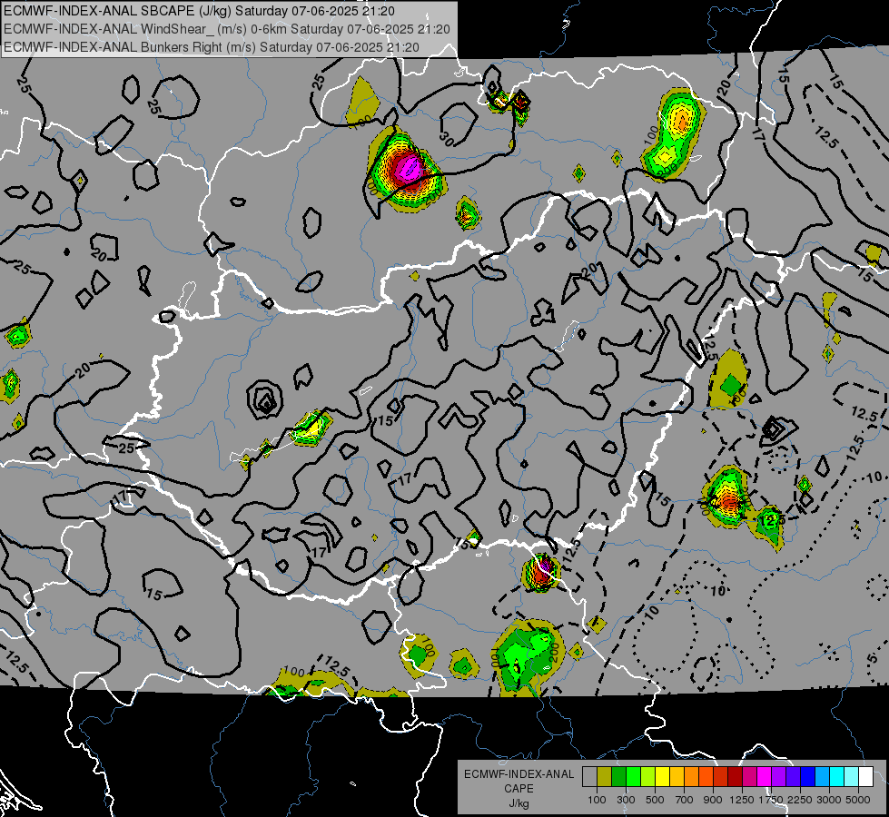Select the bright magenta legend swatch
Viewport: 889px width, 817px height.
[765, 777]
